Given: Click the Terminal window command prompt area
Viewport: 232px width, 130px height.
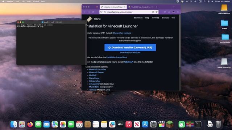Looking at the screenshot, I should (x=51, y=44).
